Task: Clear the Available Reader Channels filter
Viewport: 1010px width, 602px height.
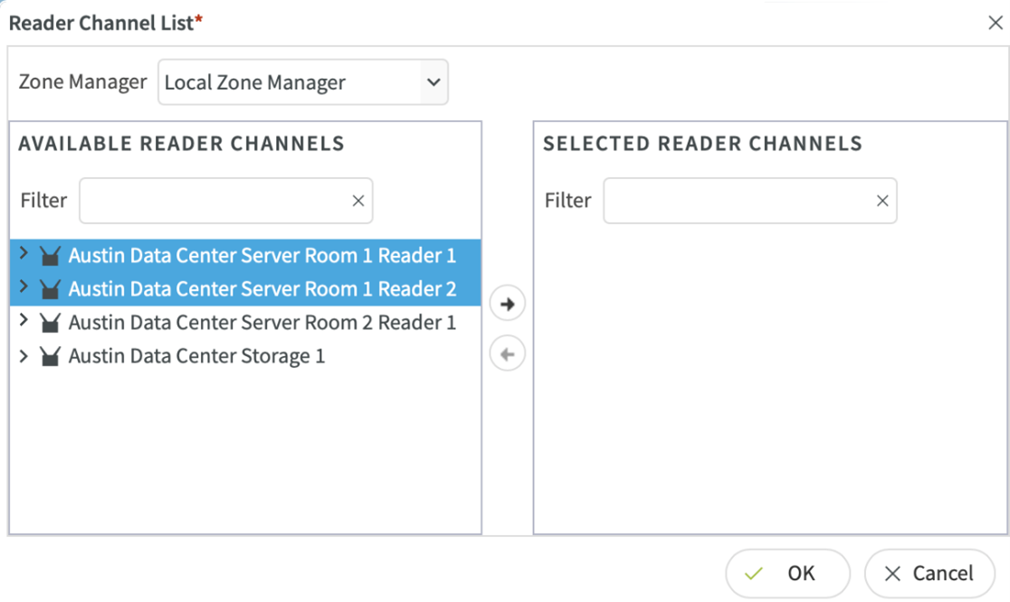Action: pos(357,201)
